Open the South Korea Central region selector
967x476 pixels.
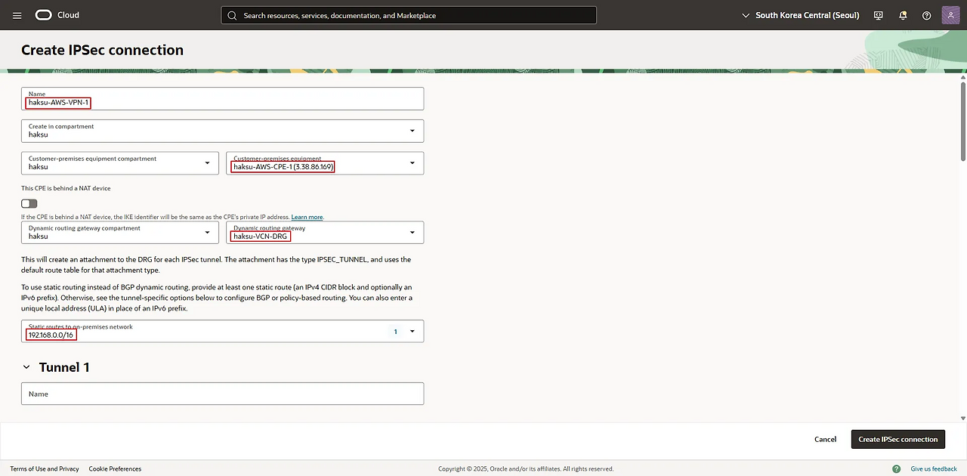pyautogui.click(x=801, y=15)
